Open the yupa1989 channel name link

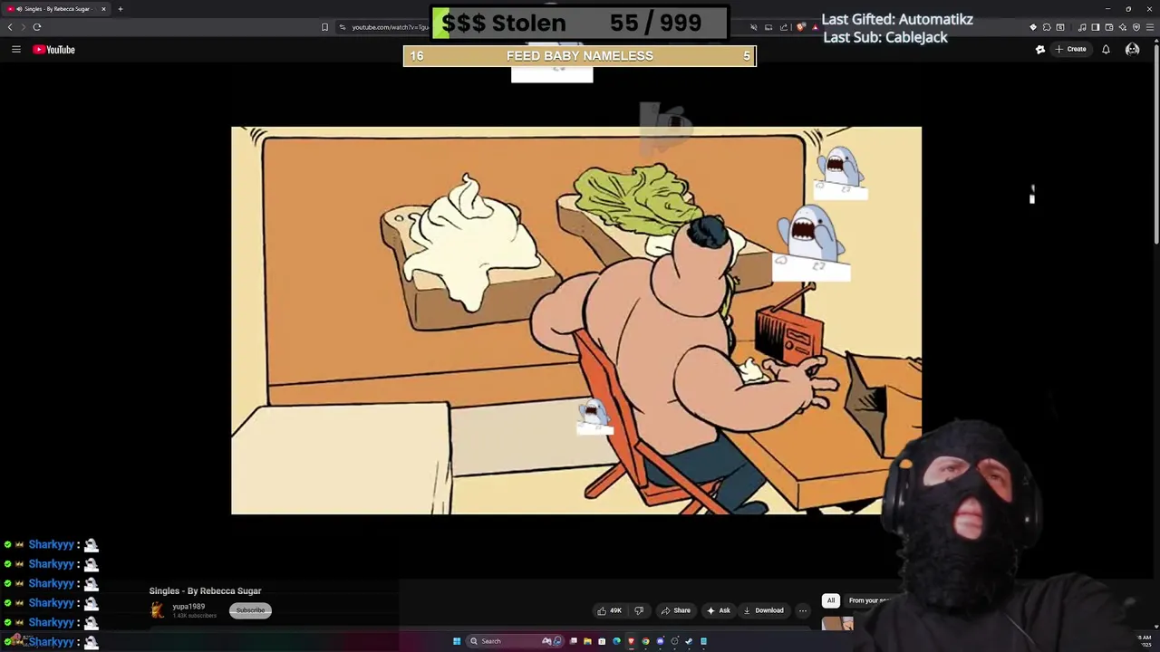(x=188, y=607)
